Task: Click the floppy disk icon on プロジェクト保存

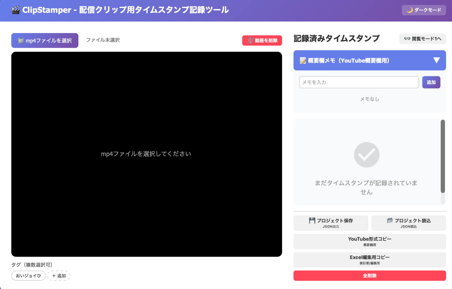Action: click(312, 221)
